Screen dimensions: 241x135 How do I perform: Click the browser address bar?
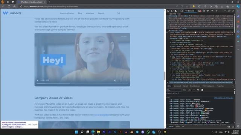(98, 6)
